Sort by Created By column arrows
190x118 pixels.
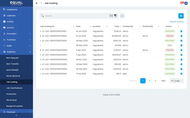pos(140,26)
